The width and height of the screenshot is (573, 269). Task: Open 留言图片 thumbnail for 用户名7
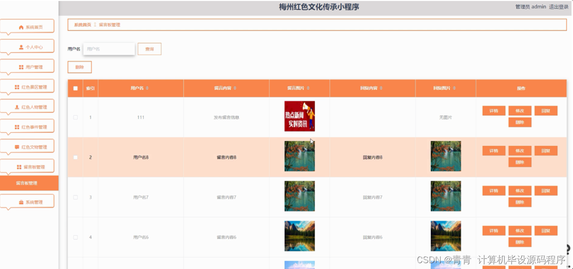click(x=300, y=196)
